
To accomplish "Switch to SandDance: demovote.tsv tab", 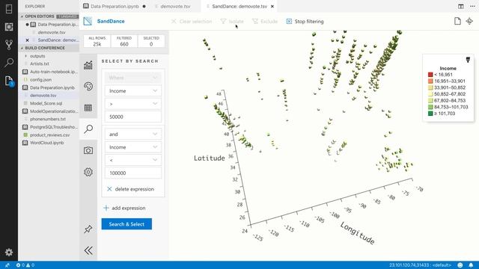I will click(x=239, y=6).
